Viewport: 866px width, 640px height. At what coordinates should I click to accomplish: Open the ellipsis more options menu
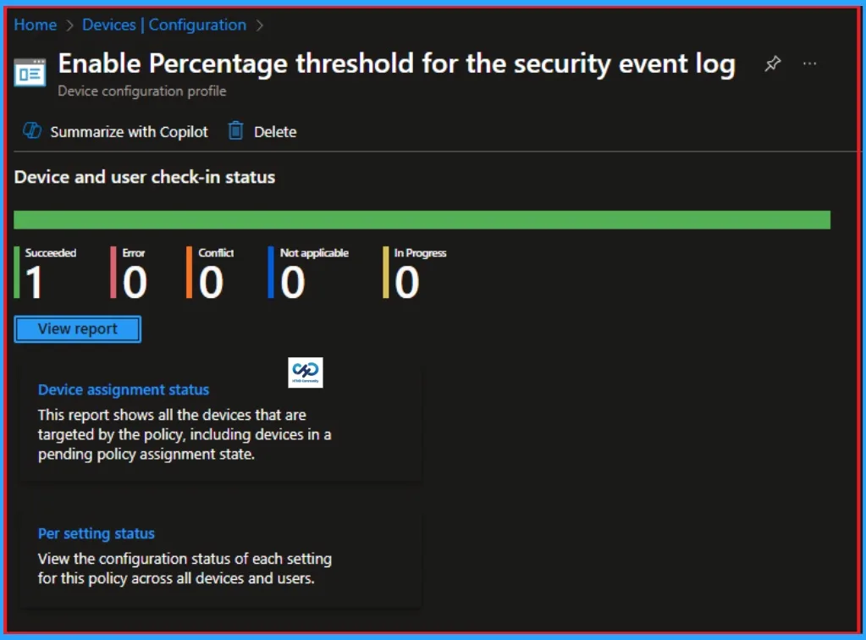[x=809, y=63]
